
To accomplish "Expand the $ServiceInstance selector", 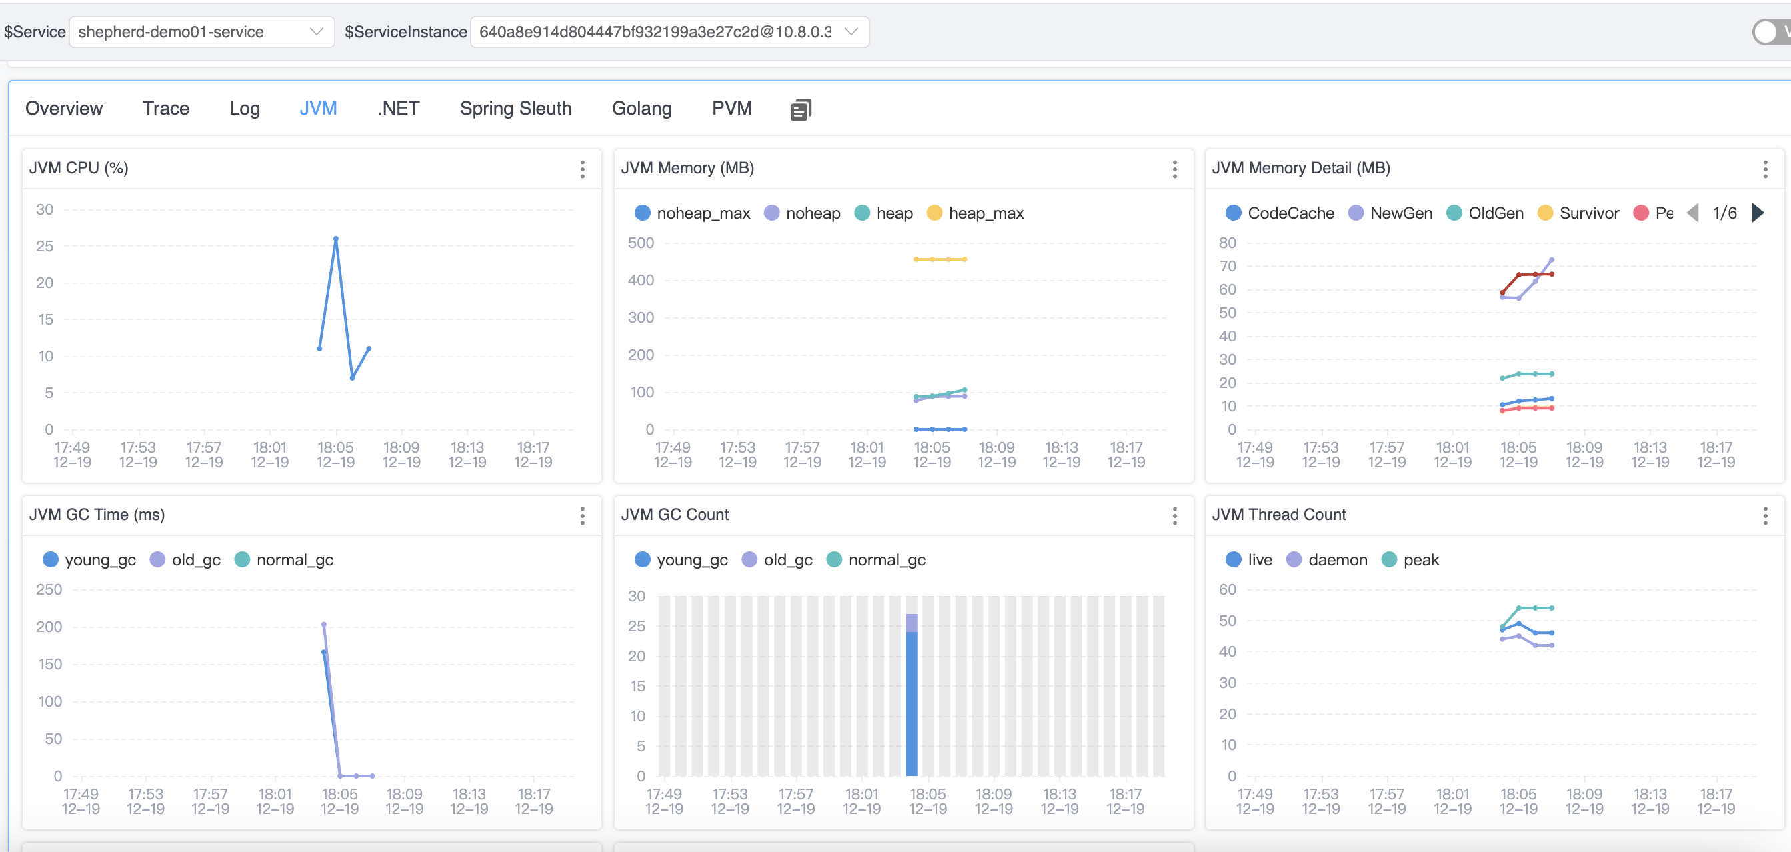I will (x=669, y=32).
